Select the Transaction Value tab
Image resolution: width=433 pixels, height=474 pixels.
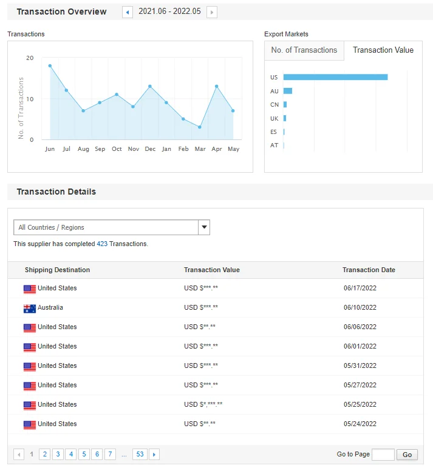click(383, 50)
